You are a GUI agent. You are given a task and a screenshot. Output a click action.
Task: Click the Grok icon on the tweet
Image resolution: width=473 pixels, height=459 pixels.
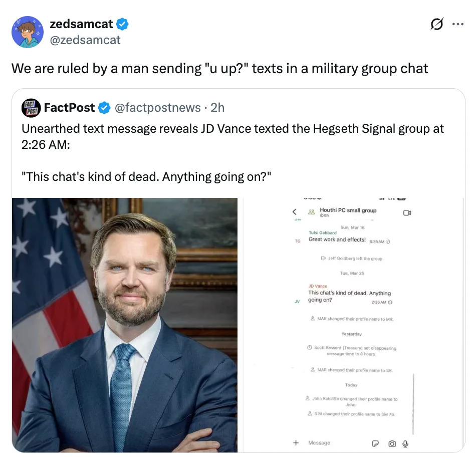pos(437,25)
